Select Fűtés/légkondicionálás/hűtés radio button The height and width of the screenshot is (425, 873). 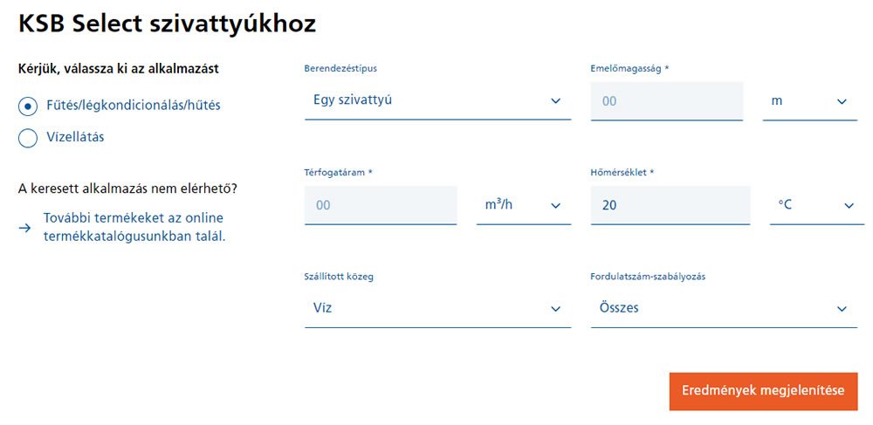pos(28,106)
